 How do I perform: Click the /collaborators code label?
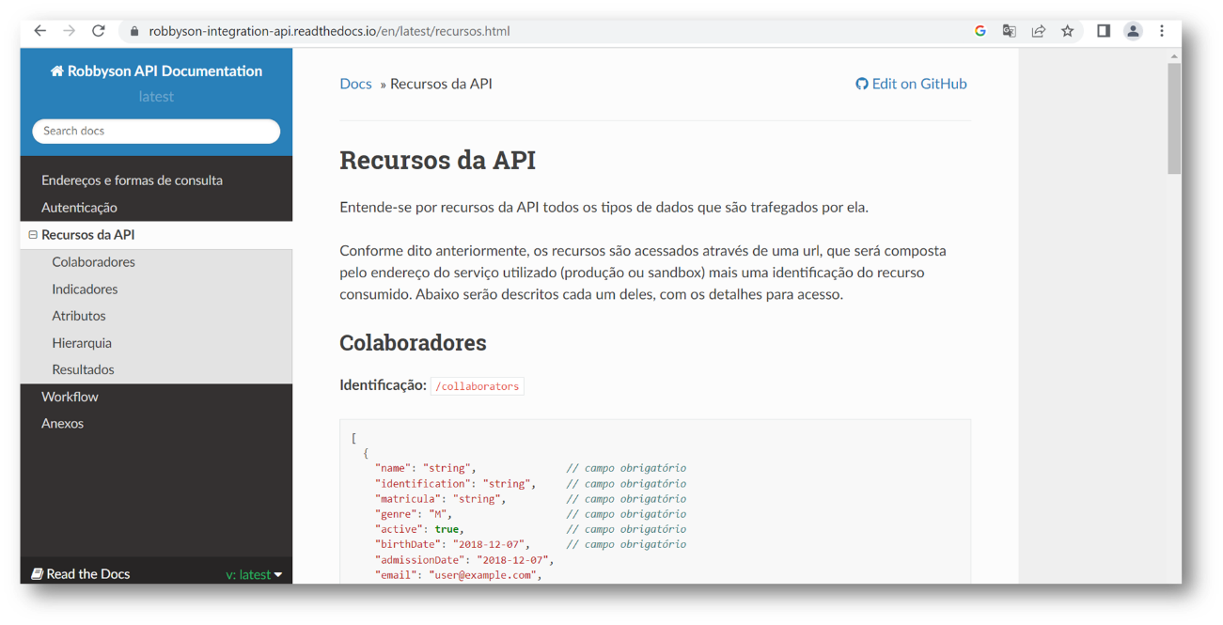coord(478,386)
